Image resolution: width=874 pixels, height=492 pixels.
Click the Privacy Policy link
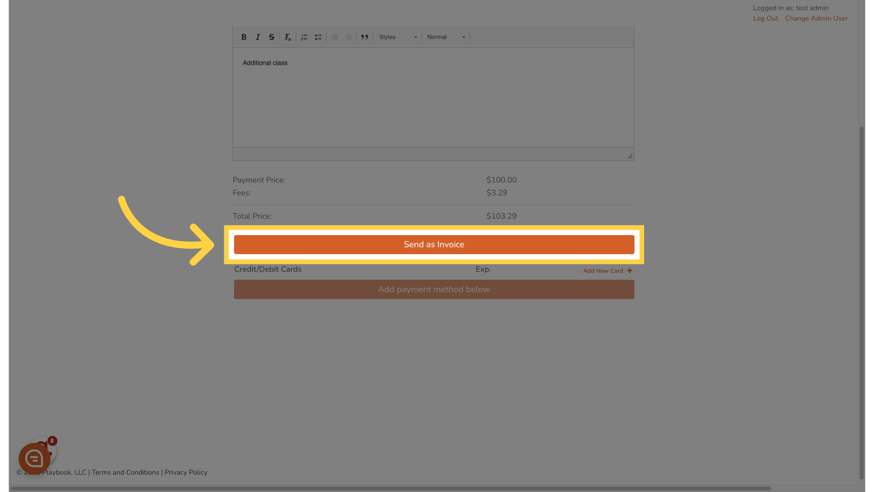(x=186, y=472)
